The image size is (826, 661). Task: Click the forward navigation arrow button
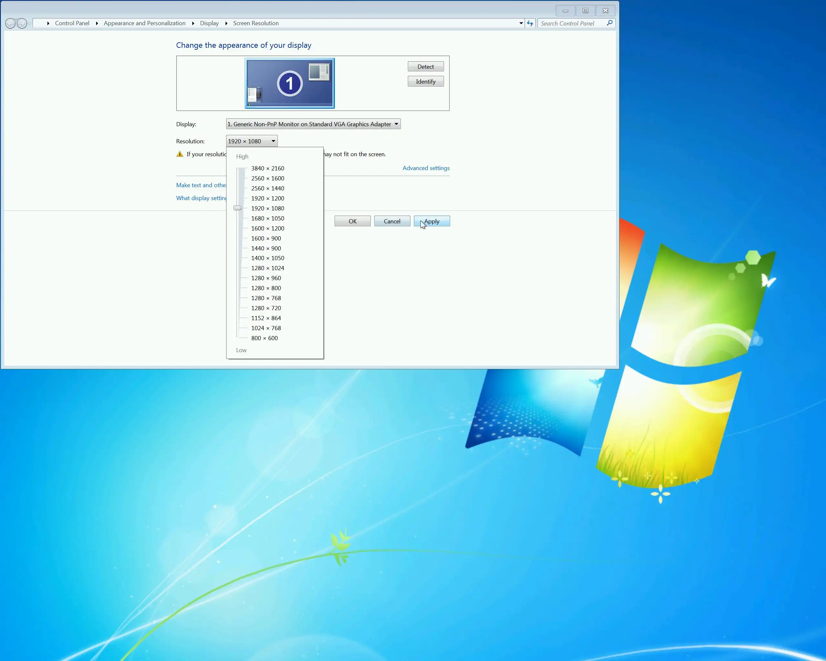tap(22, 23)
